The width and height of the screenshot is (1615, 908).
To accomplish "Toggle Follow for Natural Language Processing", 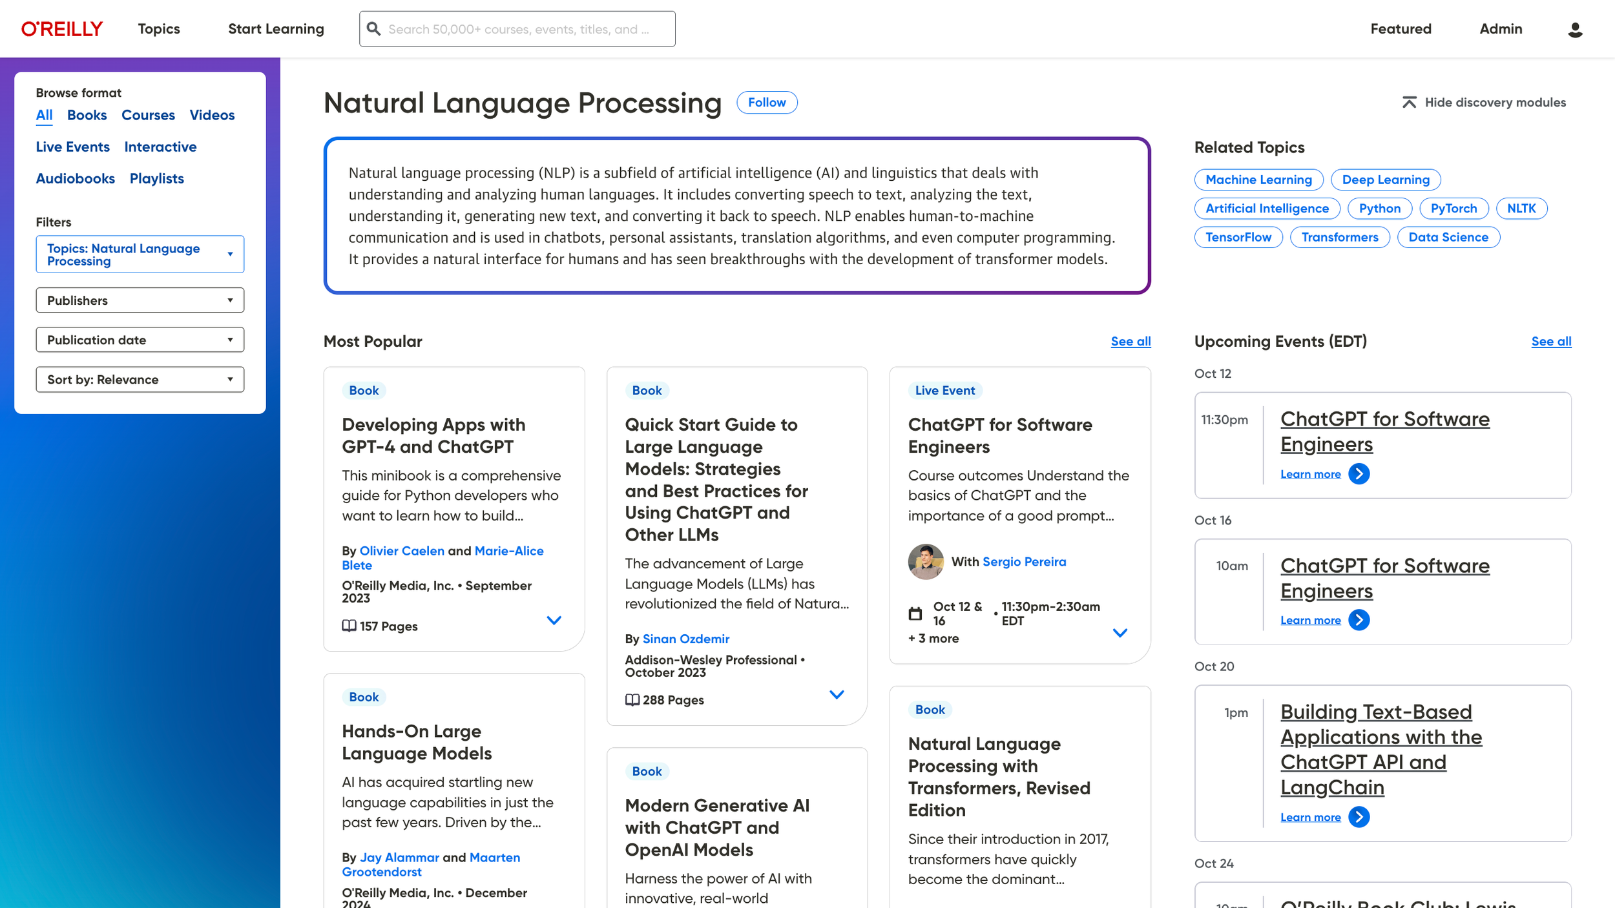I will tap(767, 103).
